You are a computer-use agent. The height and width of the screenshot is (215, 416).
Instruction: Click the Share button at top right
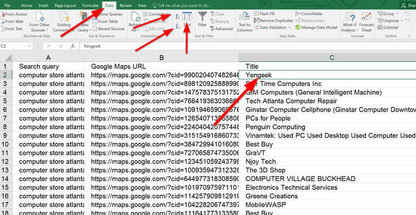[x=408, y=5]
